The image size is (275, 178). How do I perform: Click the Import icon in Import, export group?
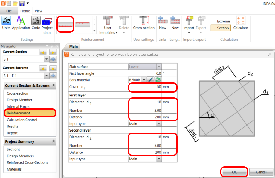coord(189,24)
